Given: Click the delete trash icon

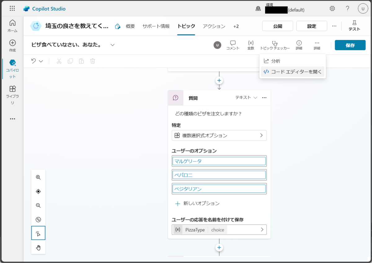Looking at the screenshot, I should pos(92,61).
